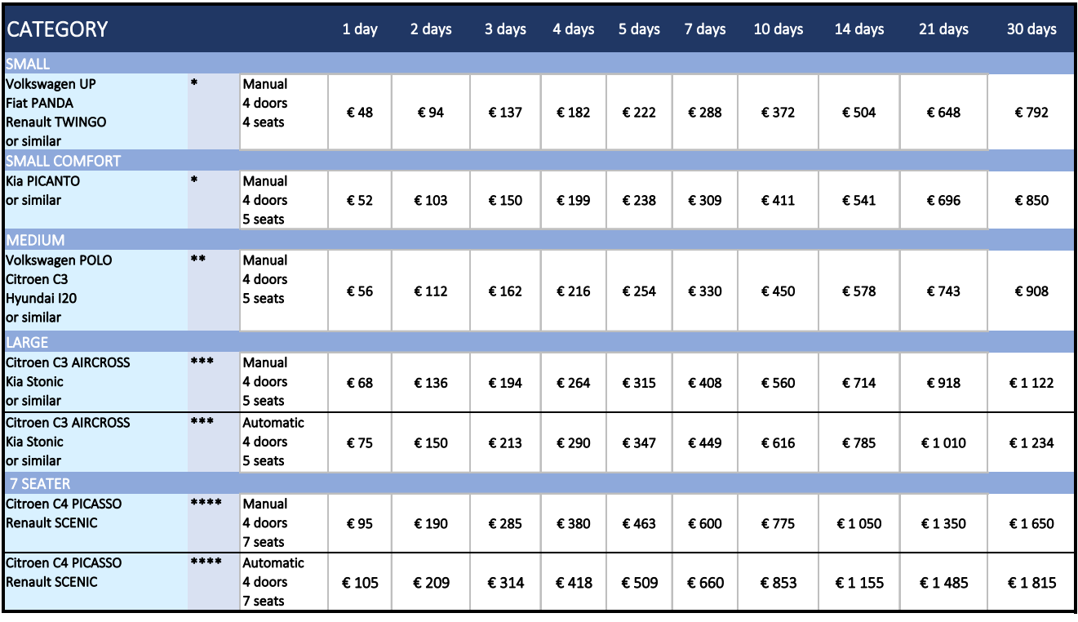The height and width of the screenshot is (622, 1078).
Task: Select Volkswagen POLO car name
Action: pyautogui.click(x=59, y=260)
